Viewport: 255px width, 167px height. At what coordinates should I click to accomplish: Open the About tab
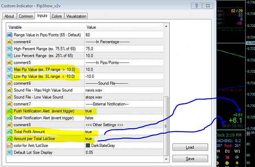9,16
